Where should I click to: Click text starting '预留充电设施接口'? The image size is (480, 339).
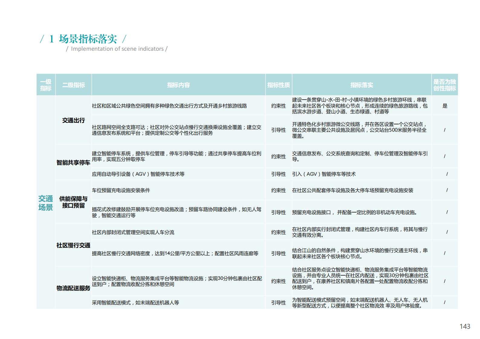pos(355,213)
